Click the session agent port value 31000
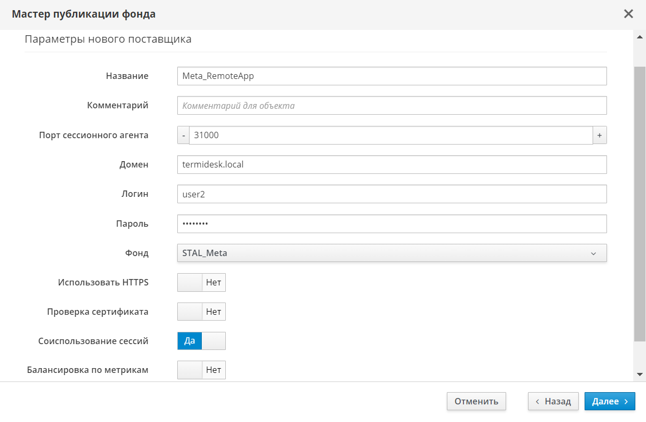Screen dimensions: 646x422 [x=390, y=136]
